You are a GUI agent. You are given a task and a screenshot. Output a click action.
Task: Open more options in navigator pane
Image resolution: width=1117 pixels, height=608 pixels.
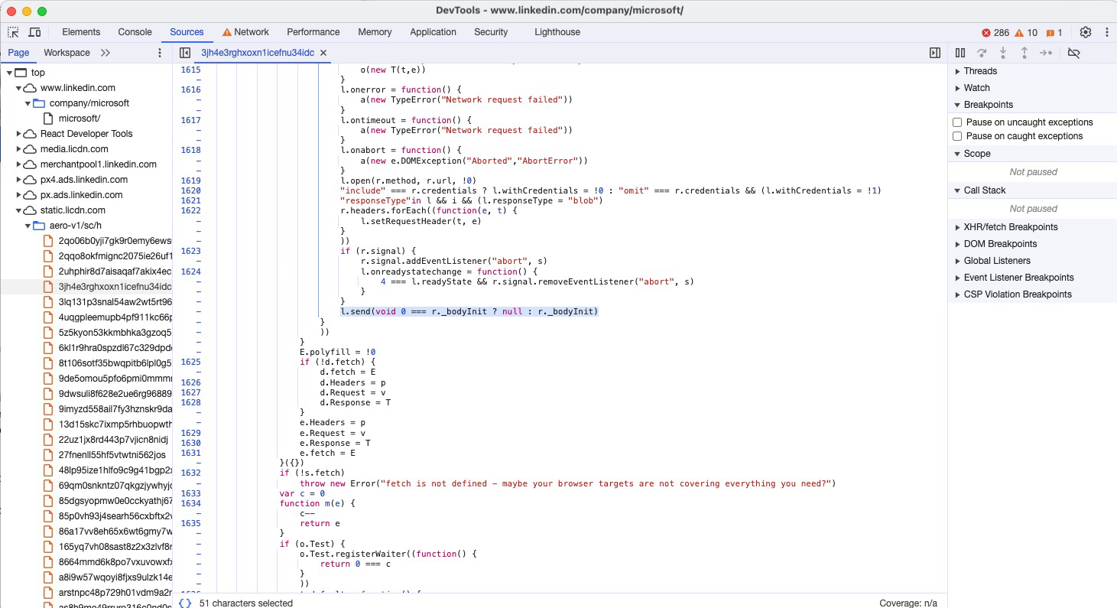pos(160,53)
